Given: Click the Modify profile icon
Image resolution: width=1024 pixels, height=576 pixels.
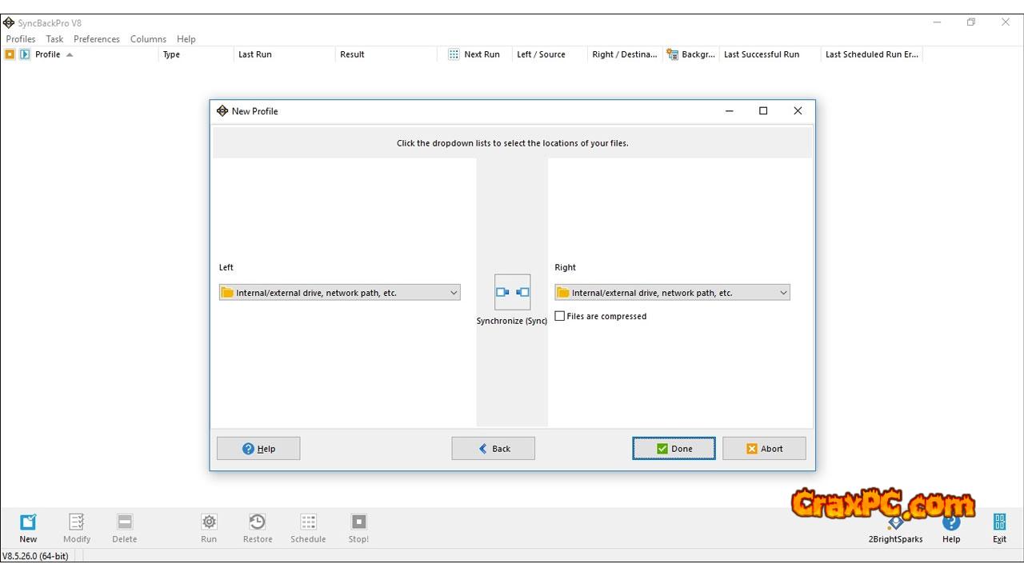Looking at the screenshot, I should tap(77, 522).
